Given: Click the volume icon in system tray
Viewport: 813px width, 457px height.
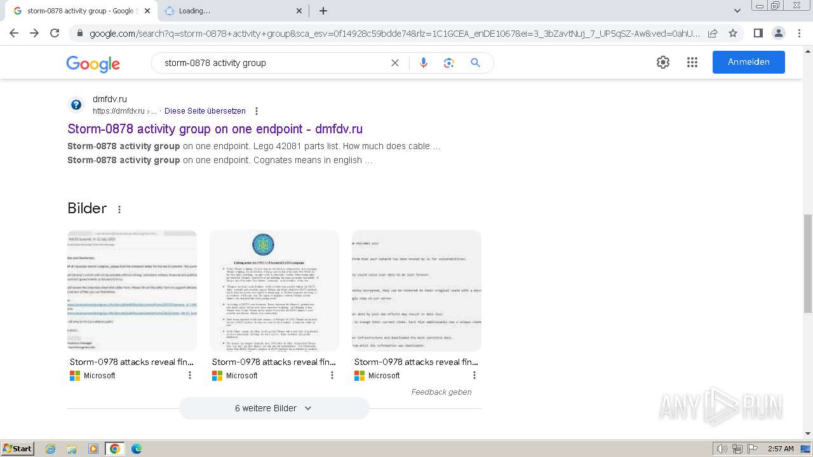Looking at the screenshot, I should [722, 449].
